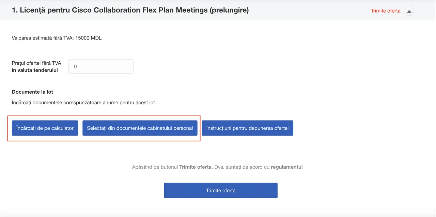Click bold Trimite oferta text in agreement notice
The width and height of the screenshot is (436, 217).
(x=195, y=167)
